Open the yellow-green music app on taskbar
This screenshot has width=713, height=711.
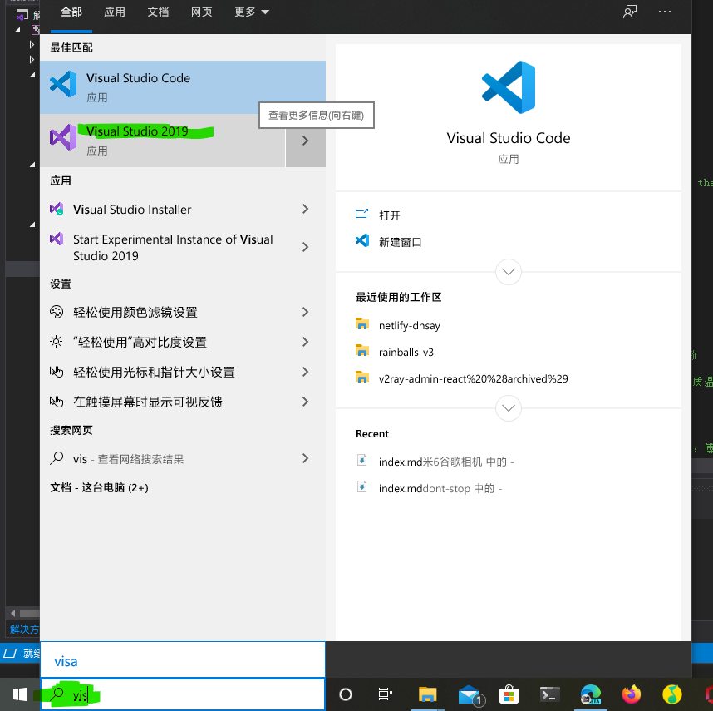[x=672, y=694]
